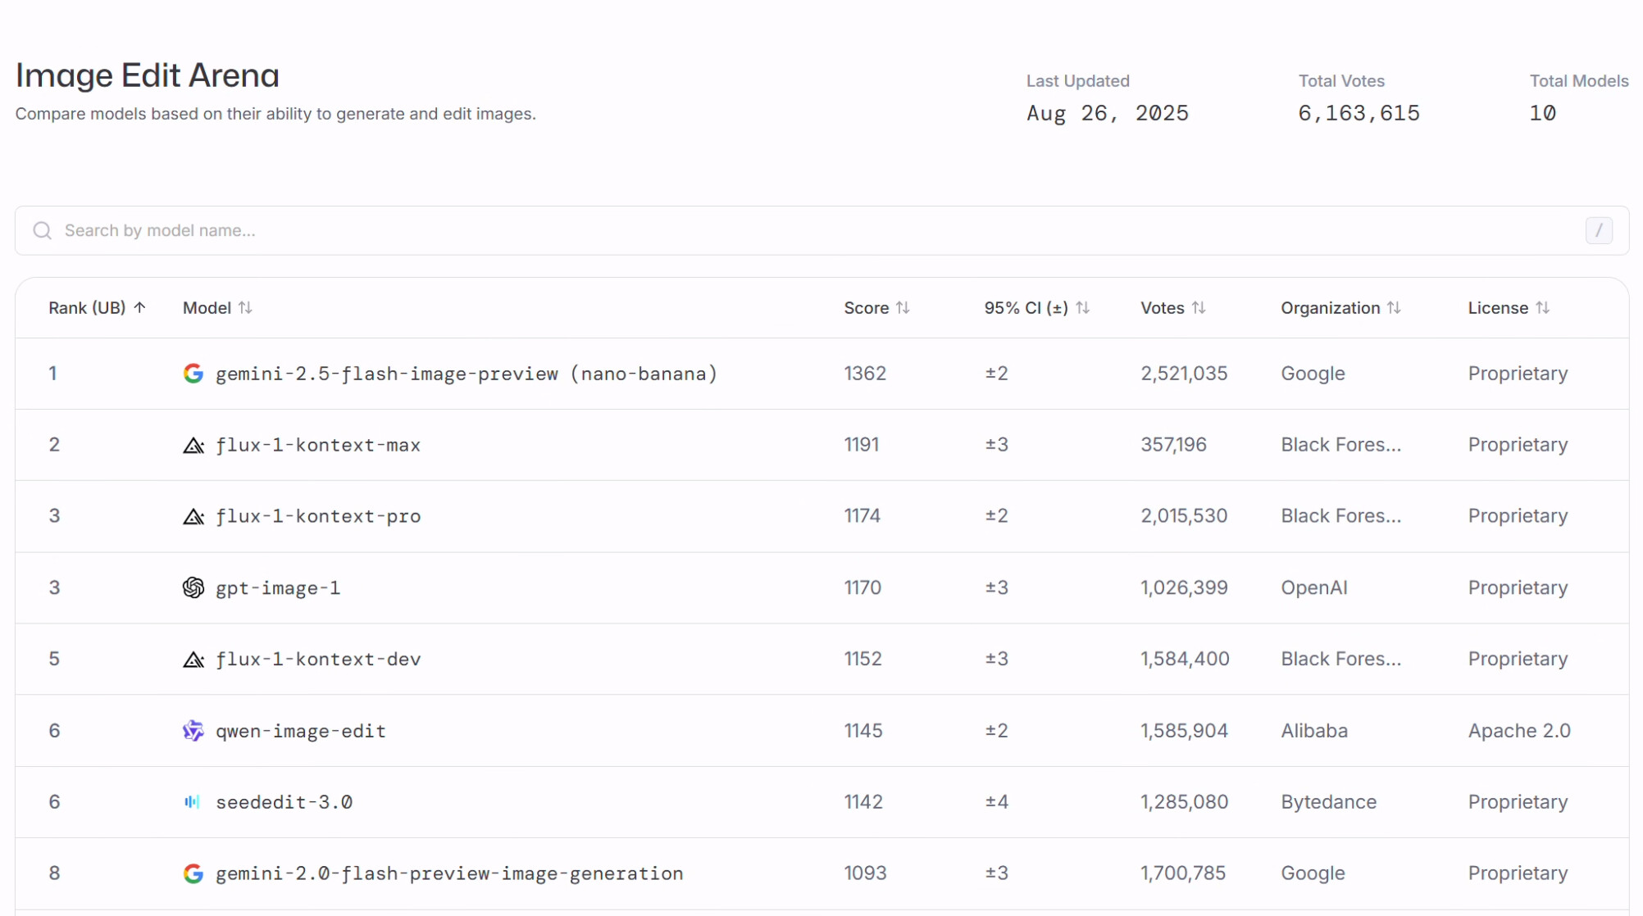
Task: Click the License column header label
Action: point(1498,307)
